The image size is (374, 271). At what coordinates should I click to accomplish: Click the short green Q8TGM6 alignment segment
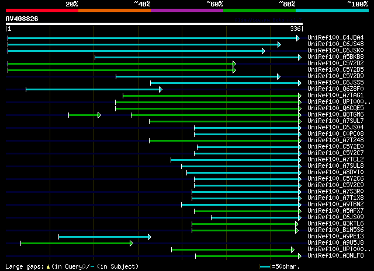click(85, 115)
